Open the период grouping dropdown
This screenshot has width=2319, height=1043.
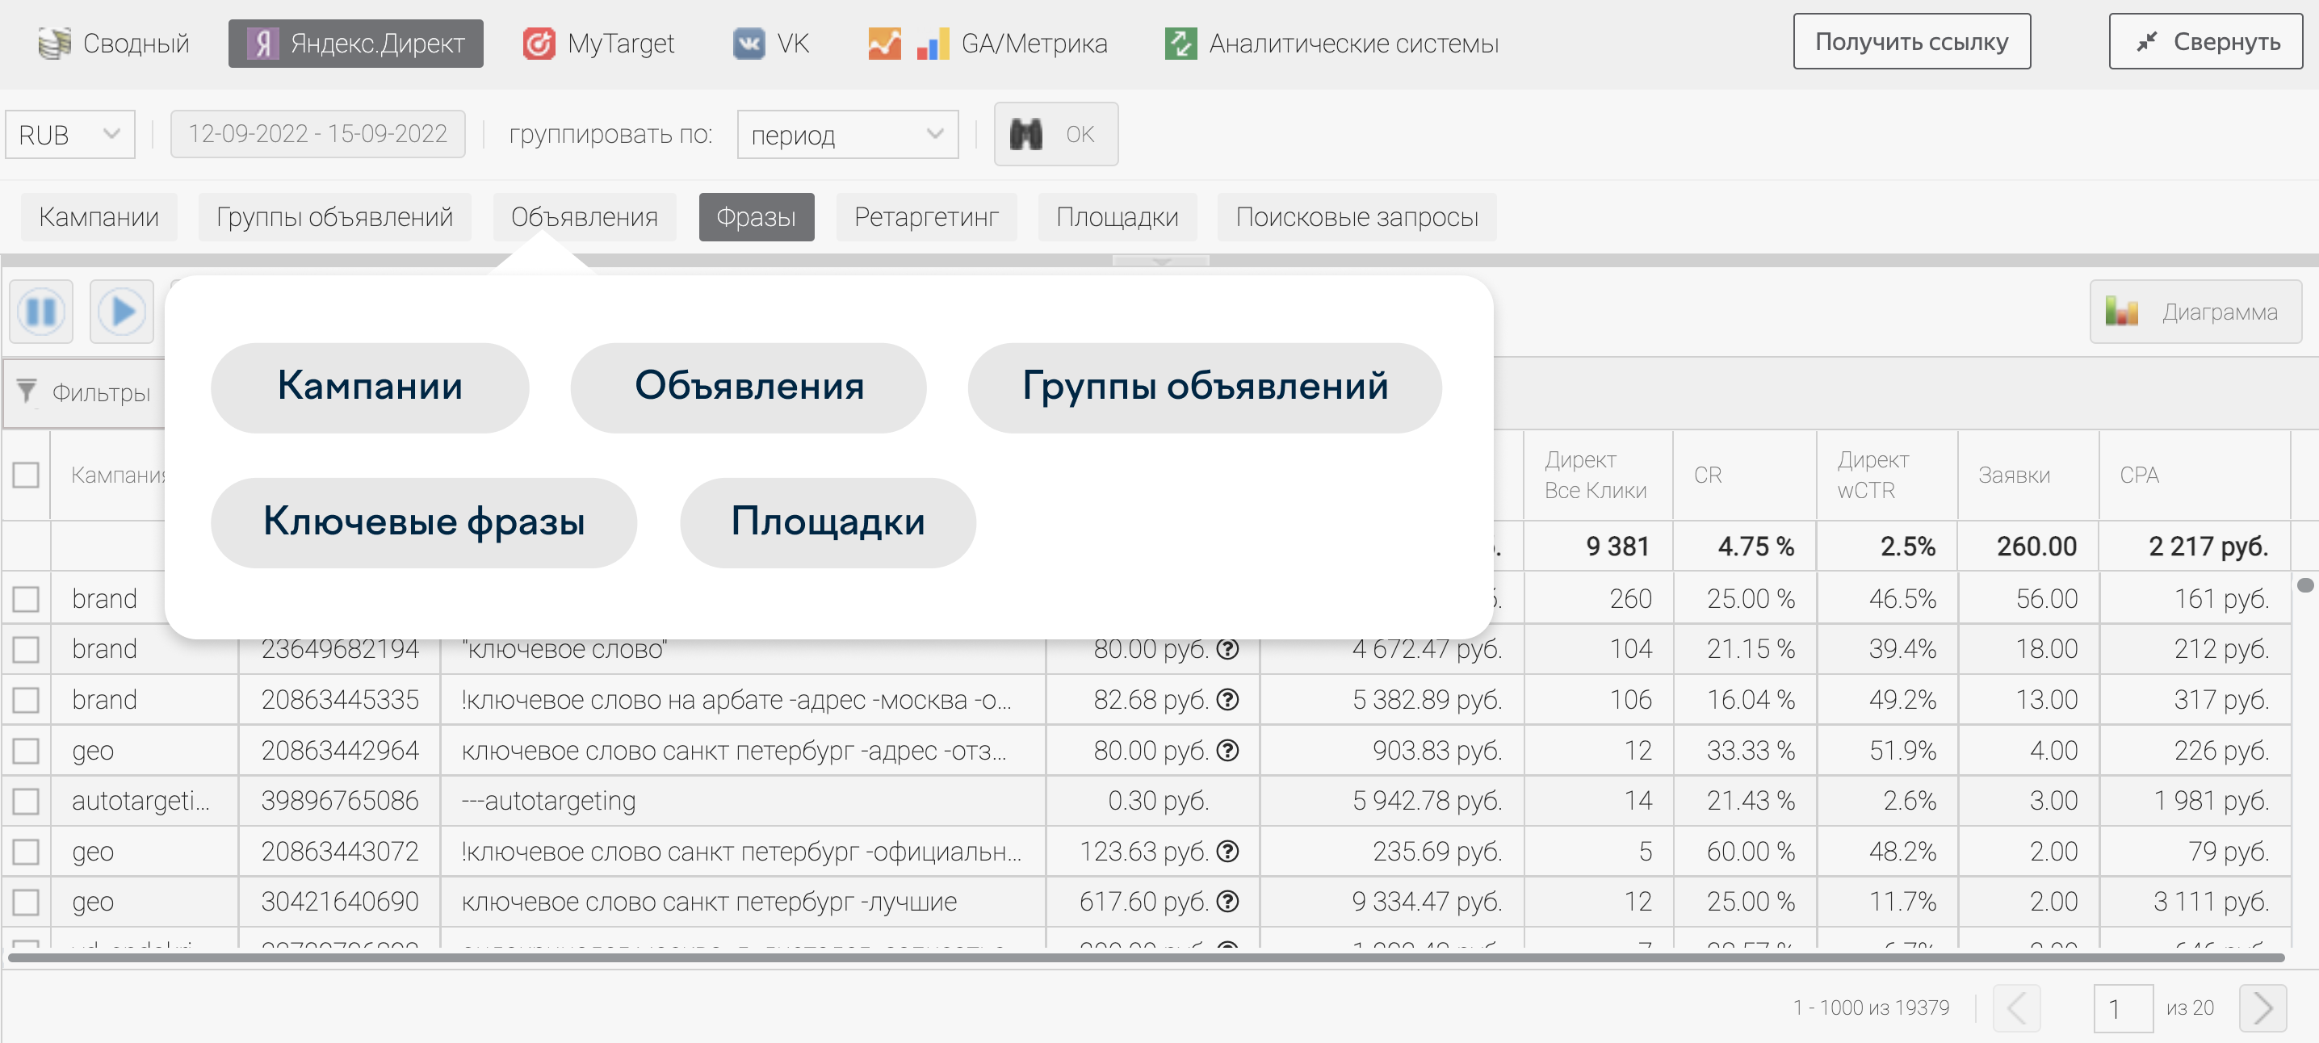click(x=847, y=135)
